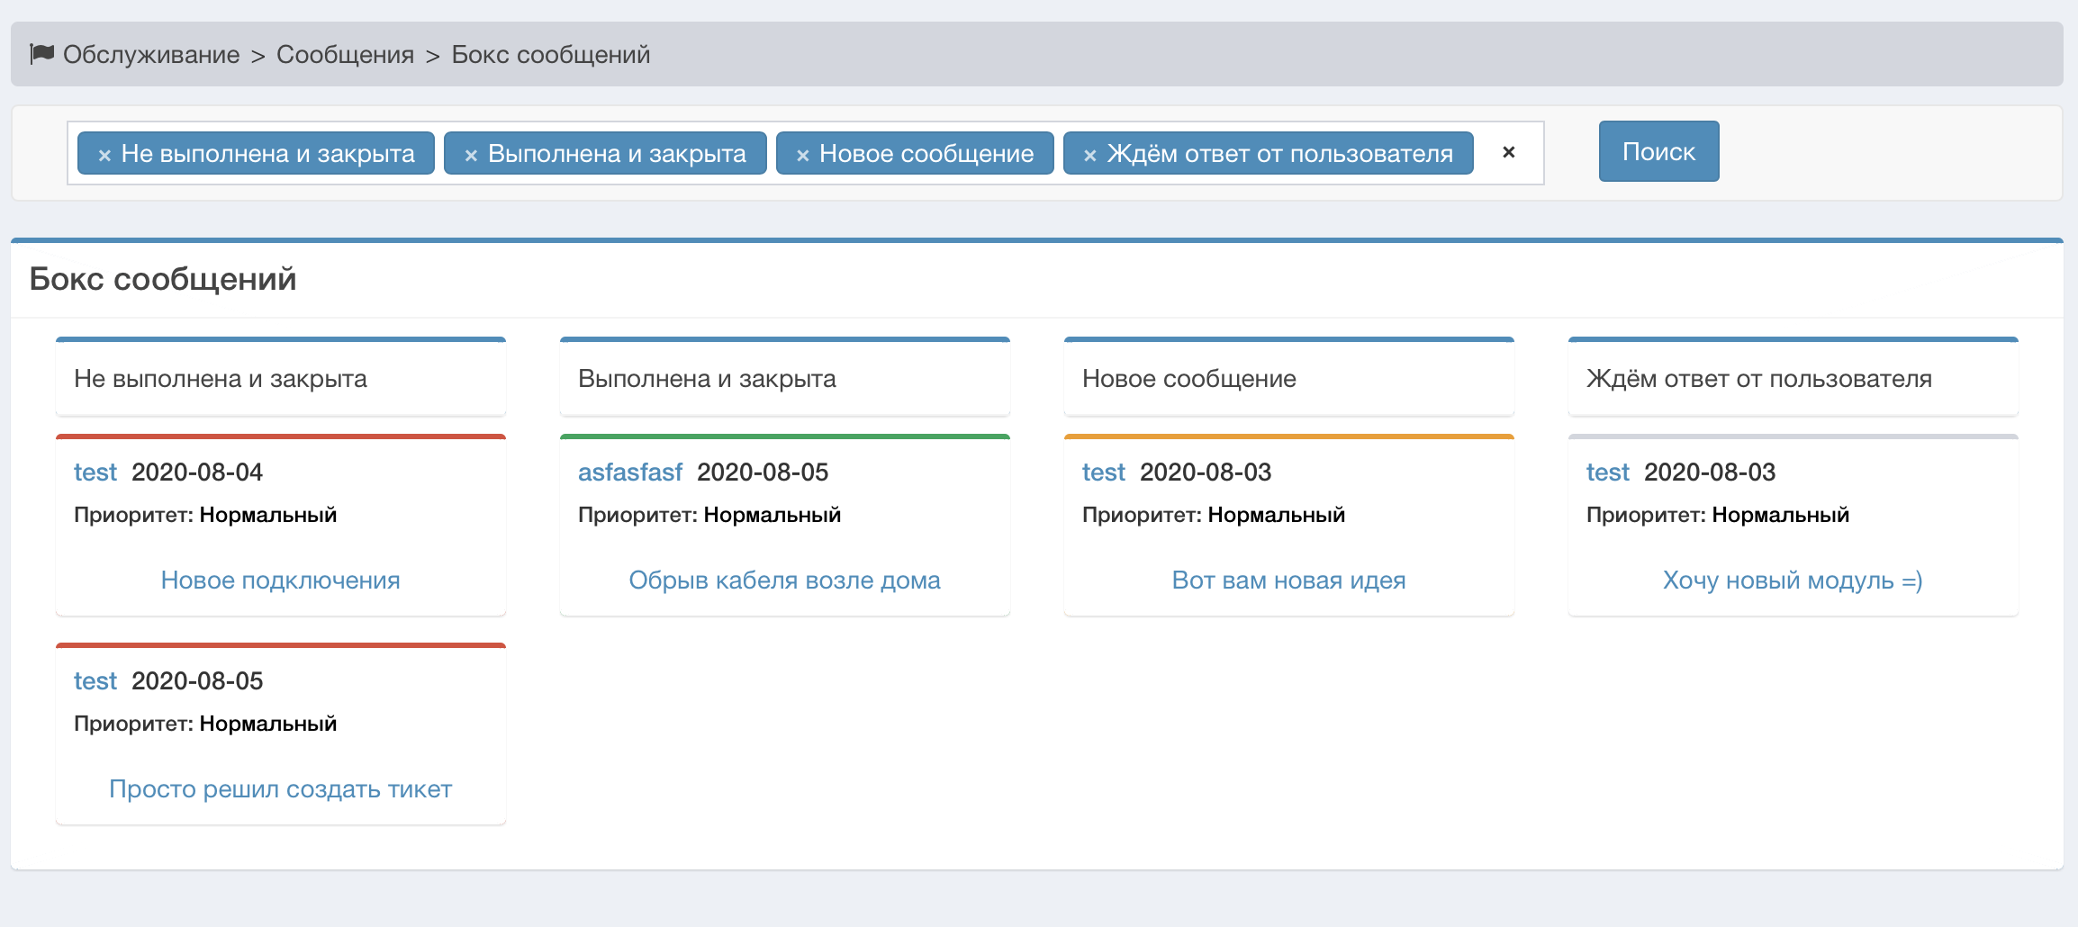The image size is (2078, 927).
Task: Go to Обслуживание in breadcrumb
Action: pyautogui.click(x=151, y=55)
